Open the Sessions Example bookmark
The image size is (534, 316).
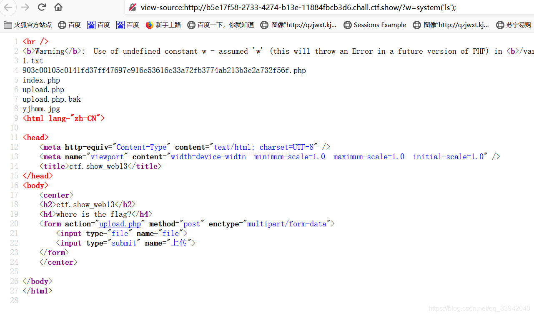pos(375,25)
